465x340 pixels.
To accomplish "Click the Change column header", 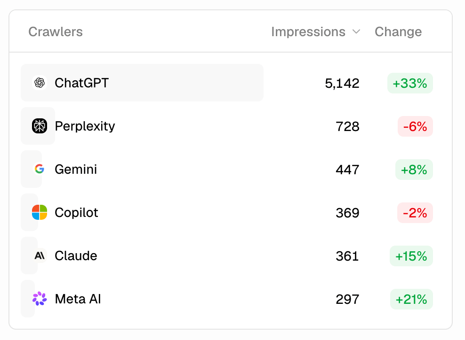I will [398, 31].
